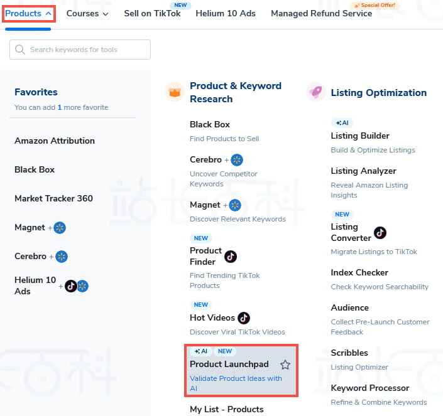Viewport: 443px width, 416px height.
Task: Click AI badge above Listing Builder
Action: tap(342, 123)
